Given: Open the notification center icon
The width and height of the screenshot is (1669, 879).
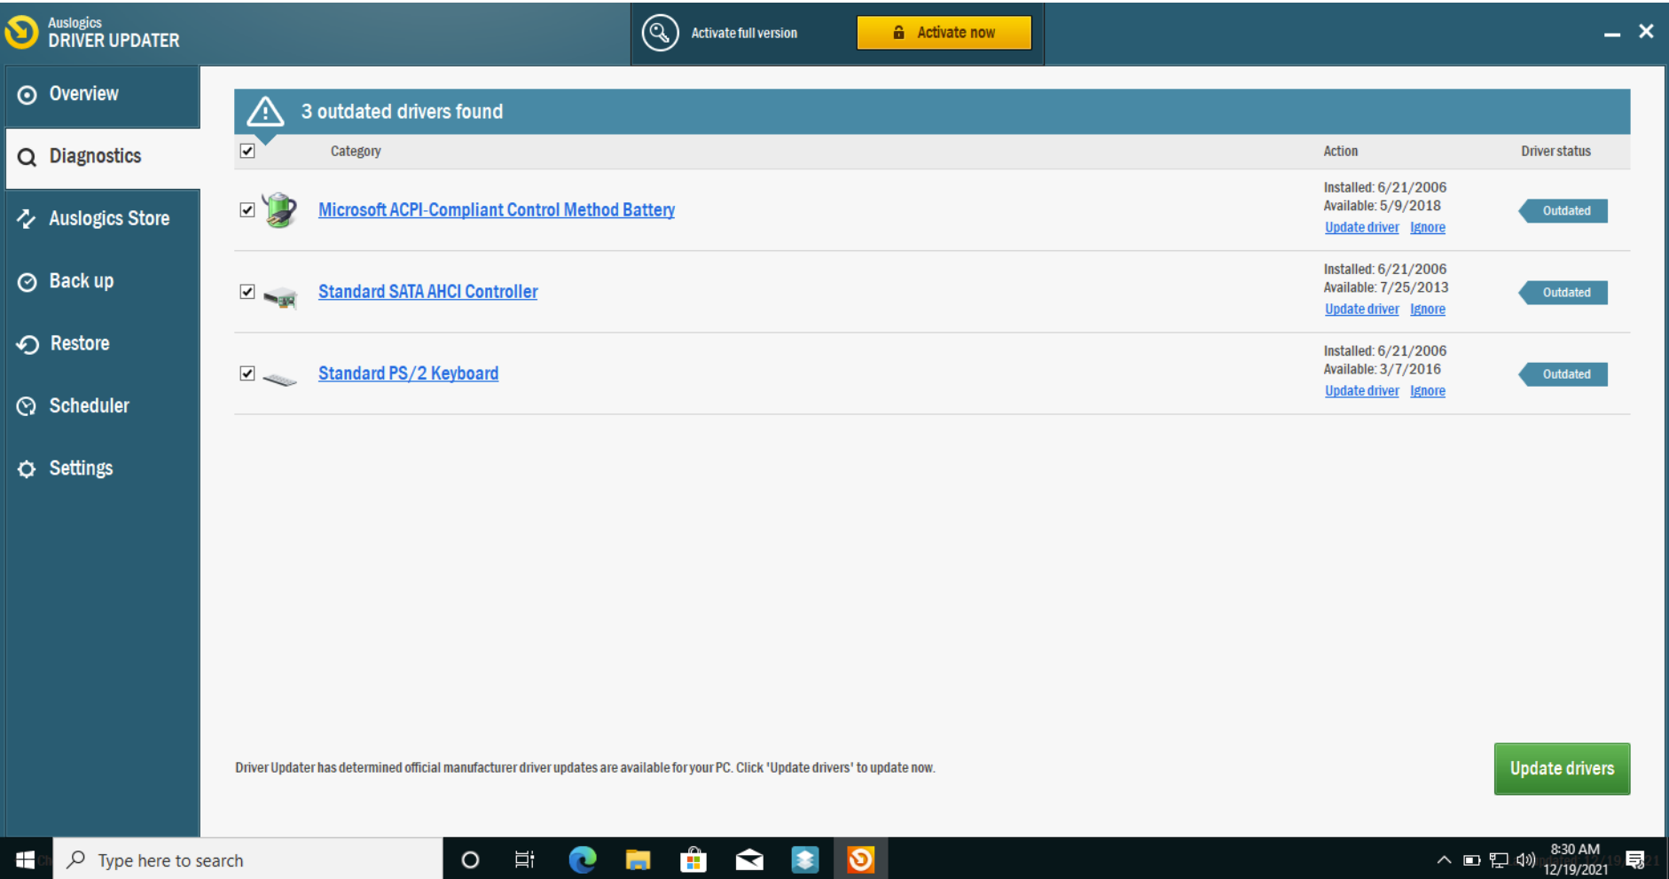Looking at the screenshot, I should (x=1635, y=859).
